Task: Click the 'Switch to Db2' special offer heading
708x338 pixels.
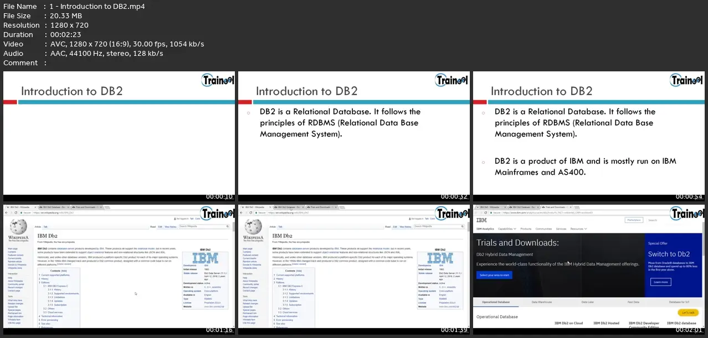Action: pyautogui.click(x=669, y=254)
